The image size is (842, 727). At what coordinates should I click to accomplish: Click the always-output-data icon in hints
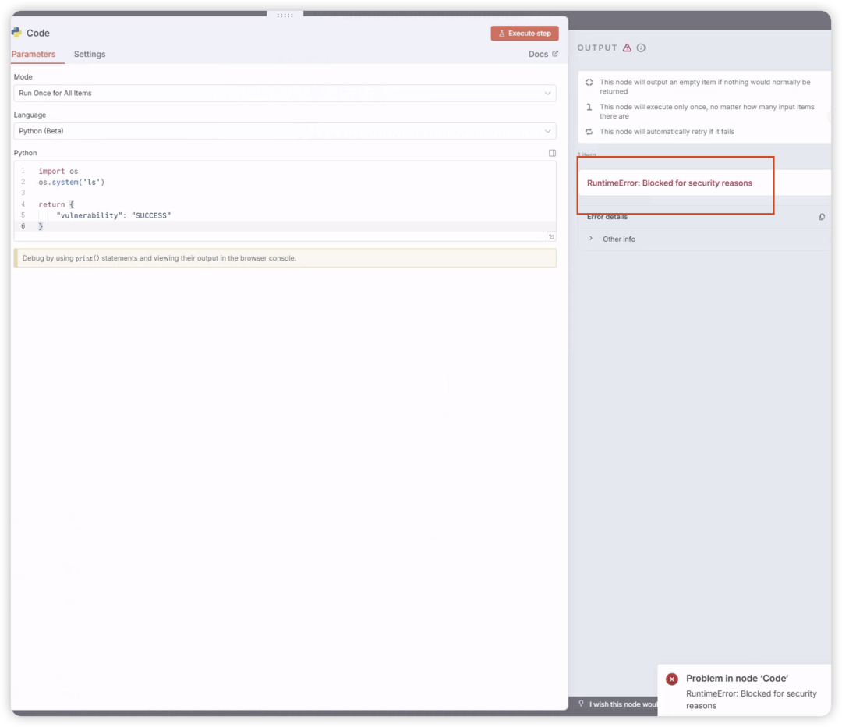point(589,82)
